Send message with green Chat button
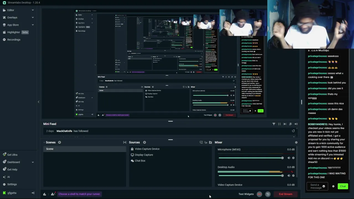Screen dimensions: 354x199 [x=343, y=186]
